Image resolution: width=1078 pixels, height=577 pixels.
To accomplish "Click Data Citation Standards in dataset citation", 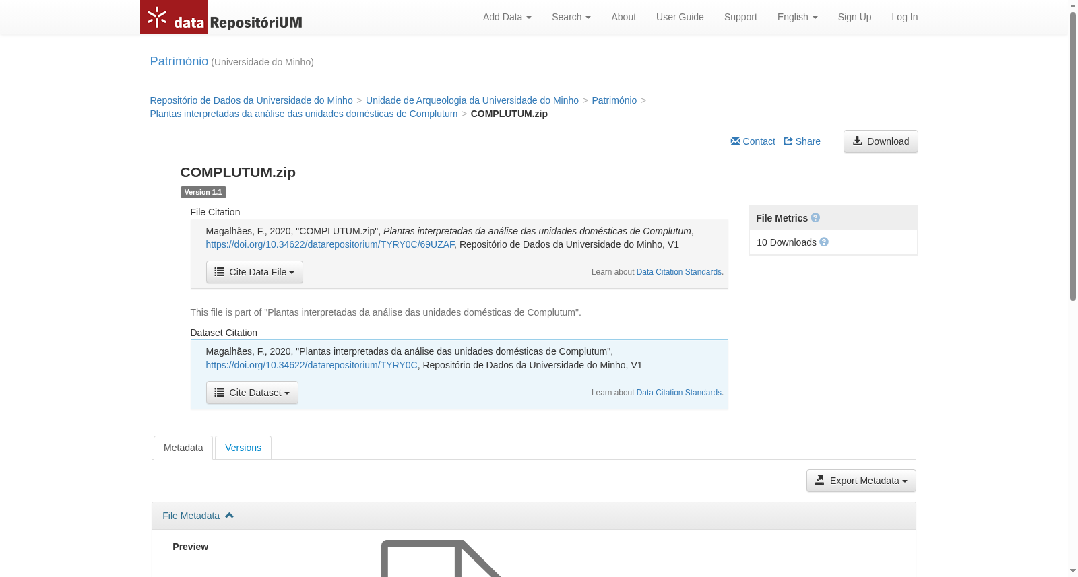I will [679, 393].
